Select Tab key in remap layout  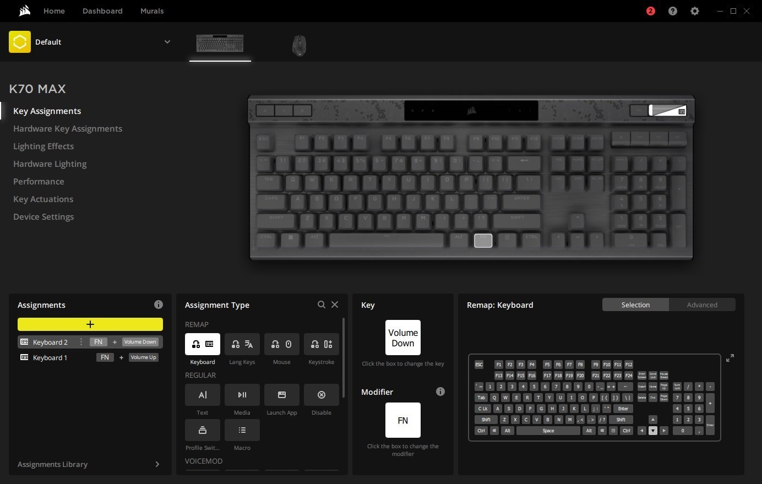click(481, 398)
